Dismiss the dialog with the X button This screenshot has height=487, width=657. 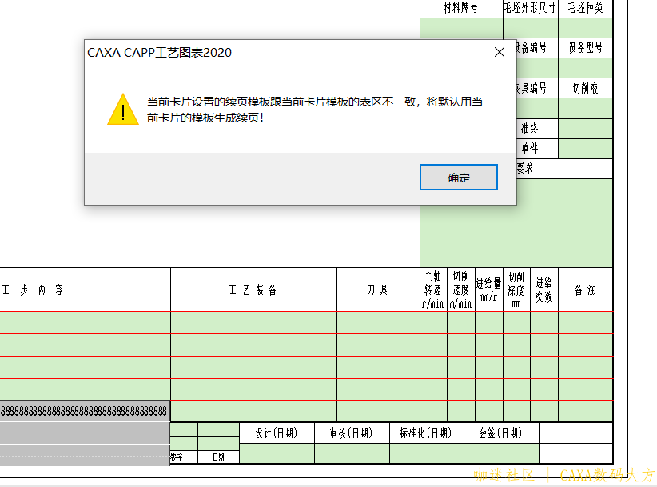point(500,50)
